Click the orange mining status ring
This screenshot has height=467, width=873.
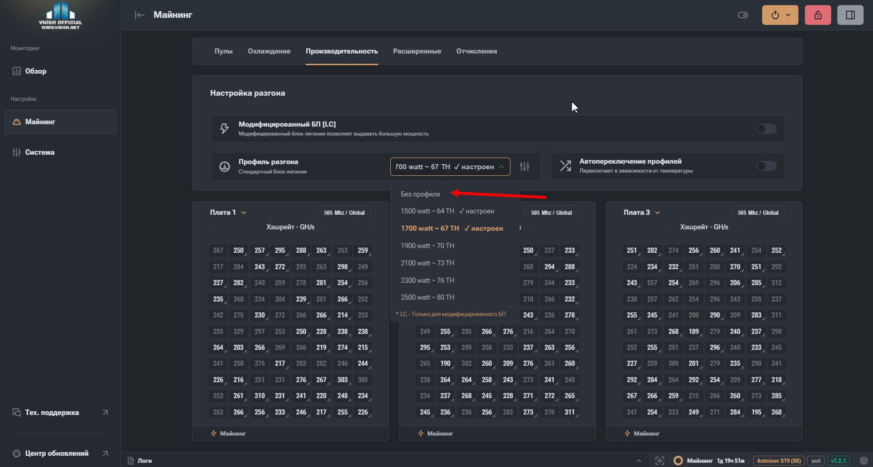click(x=678, y=461)
